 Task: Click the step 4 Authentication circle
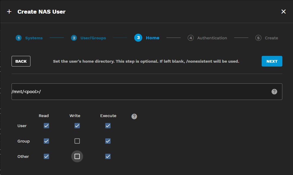tap(191, 38)
